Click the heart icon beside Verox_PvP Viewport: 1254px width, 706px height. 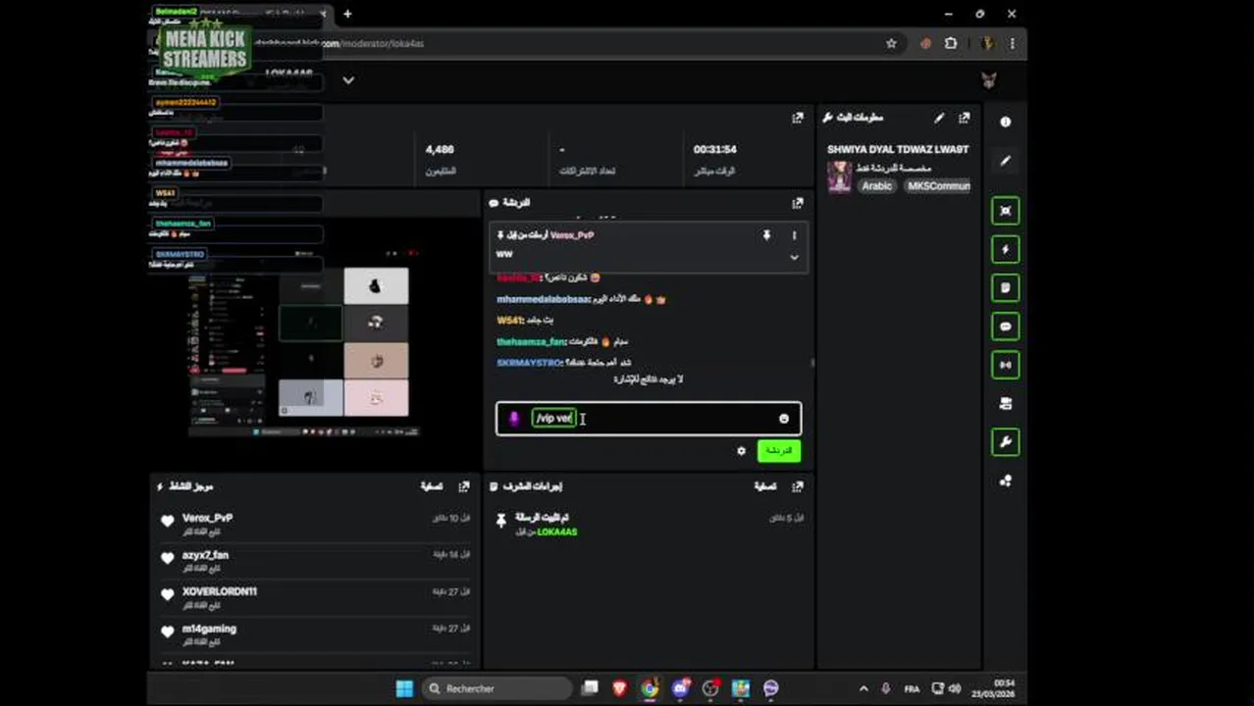point(167,522)
